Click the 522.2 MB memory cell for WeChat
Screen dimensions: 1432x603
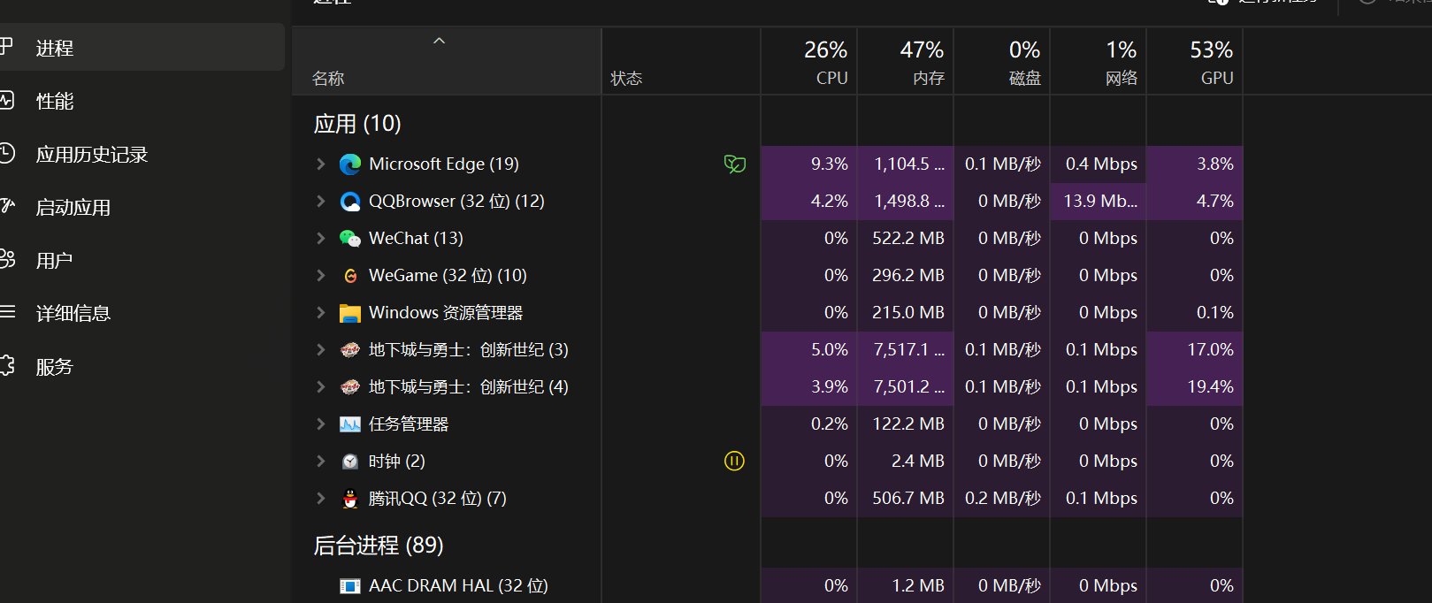pyautogui.click(x=905, y=238)
